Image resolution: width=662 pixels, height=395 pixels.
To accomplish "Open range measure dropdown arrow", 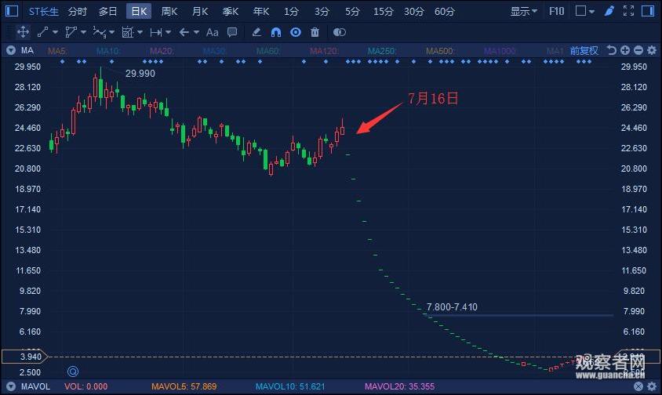I will click(x=168, y=32).
